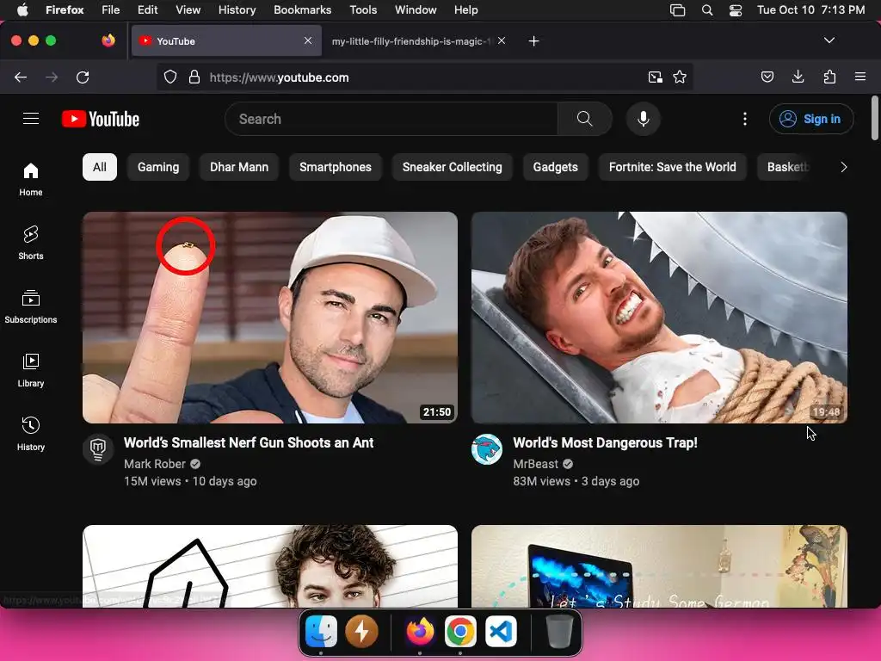
Task: Click the Sign in button
Action: (811, 119)
